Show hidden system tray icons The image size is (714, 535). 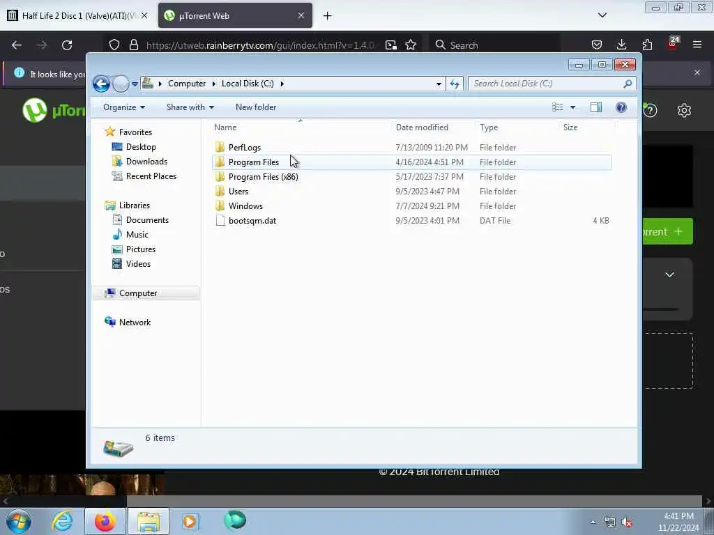coord(593,522)
